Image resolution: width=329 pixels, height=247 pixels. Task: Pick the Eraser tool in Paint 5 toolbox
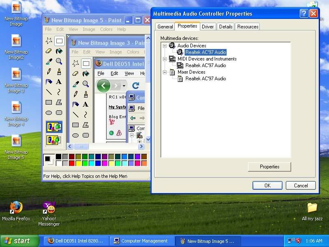point(49,51)
